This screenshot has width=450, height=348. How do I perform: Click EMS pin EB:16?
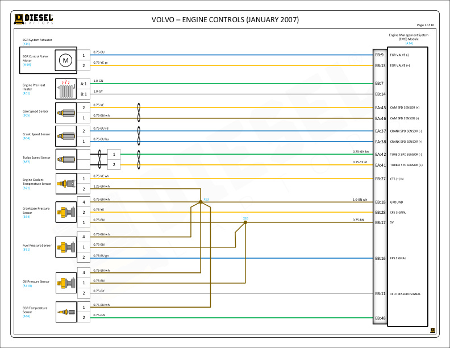point(380,258)
